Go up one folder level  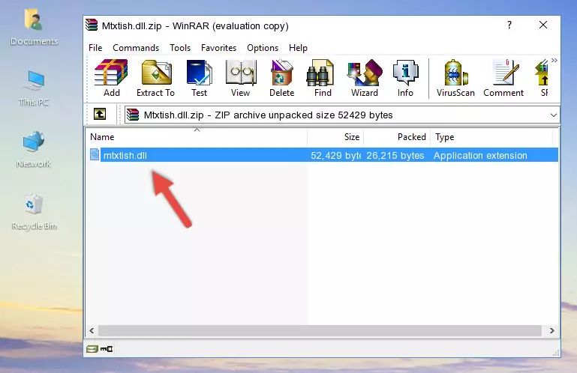tap(100, 114)
